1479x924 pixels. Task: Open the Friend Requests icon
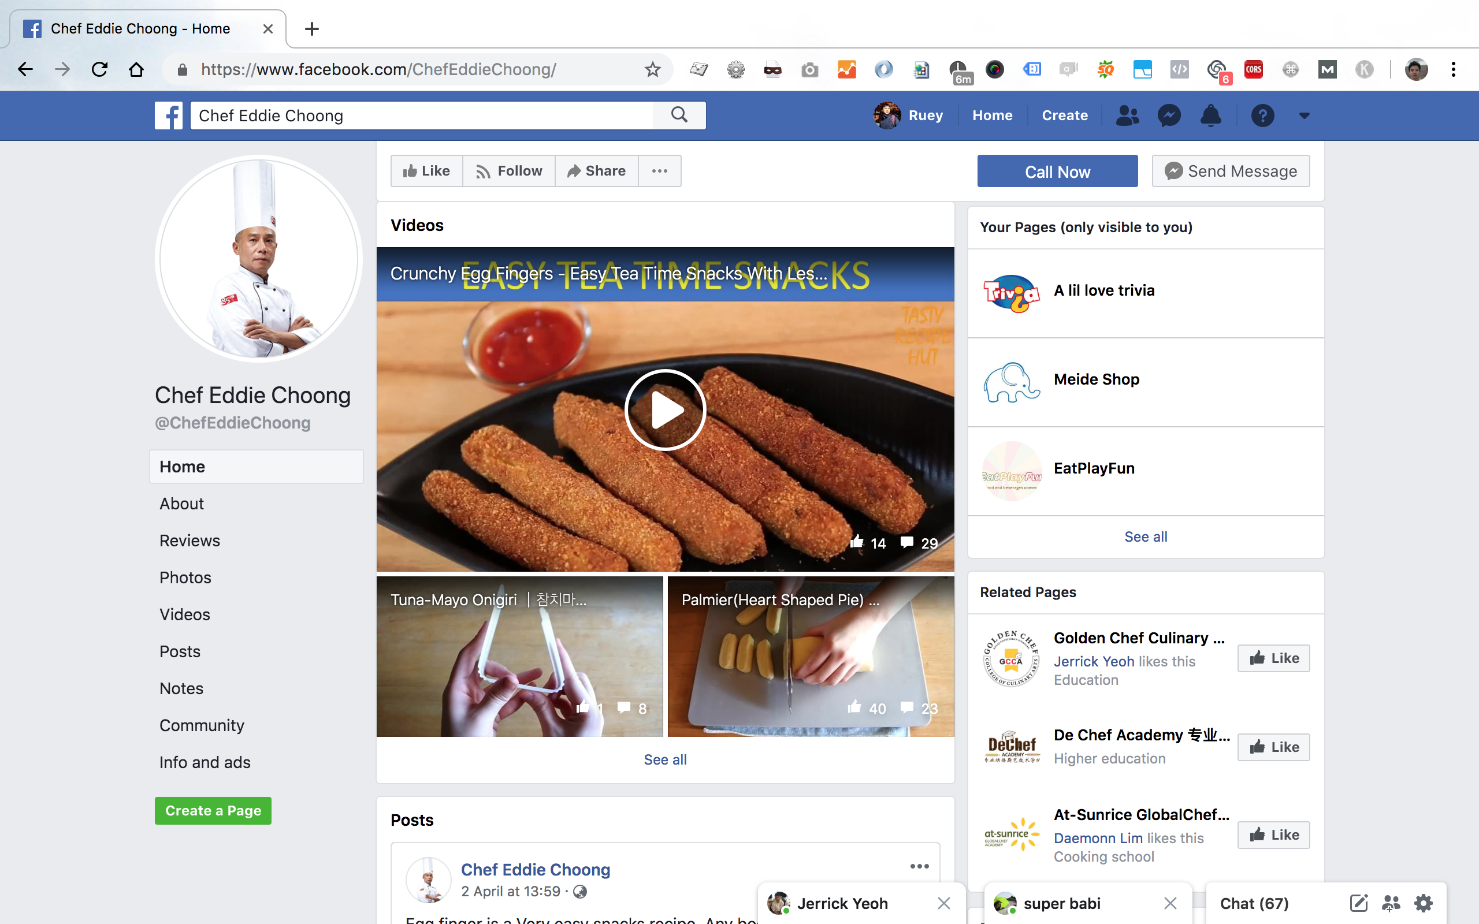[1127, 115]
